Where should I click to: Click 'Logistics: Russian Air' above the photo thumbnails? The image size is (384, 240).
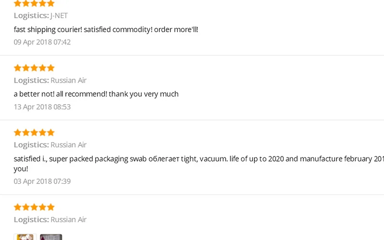click(50, 219)
